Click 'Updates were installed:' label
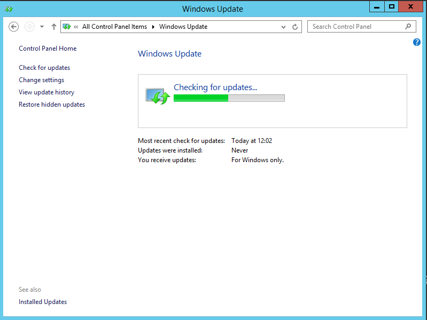The width and height of the screenshot is (427, 320). tap(170, 150)
